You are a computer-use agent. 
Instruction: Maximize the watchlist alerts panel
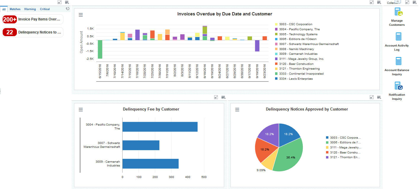click(x=60, y=2)
